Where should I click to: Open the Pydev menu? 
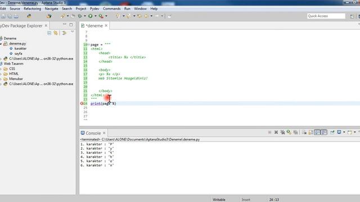coord(94,9)
